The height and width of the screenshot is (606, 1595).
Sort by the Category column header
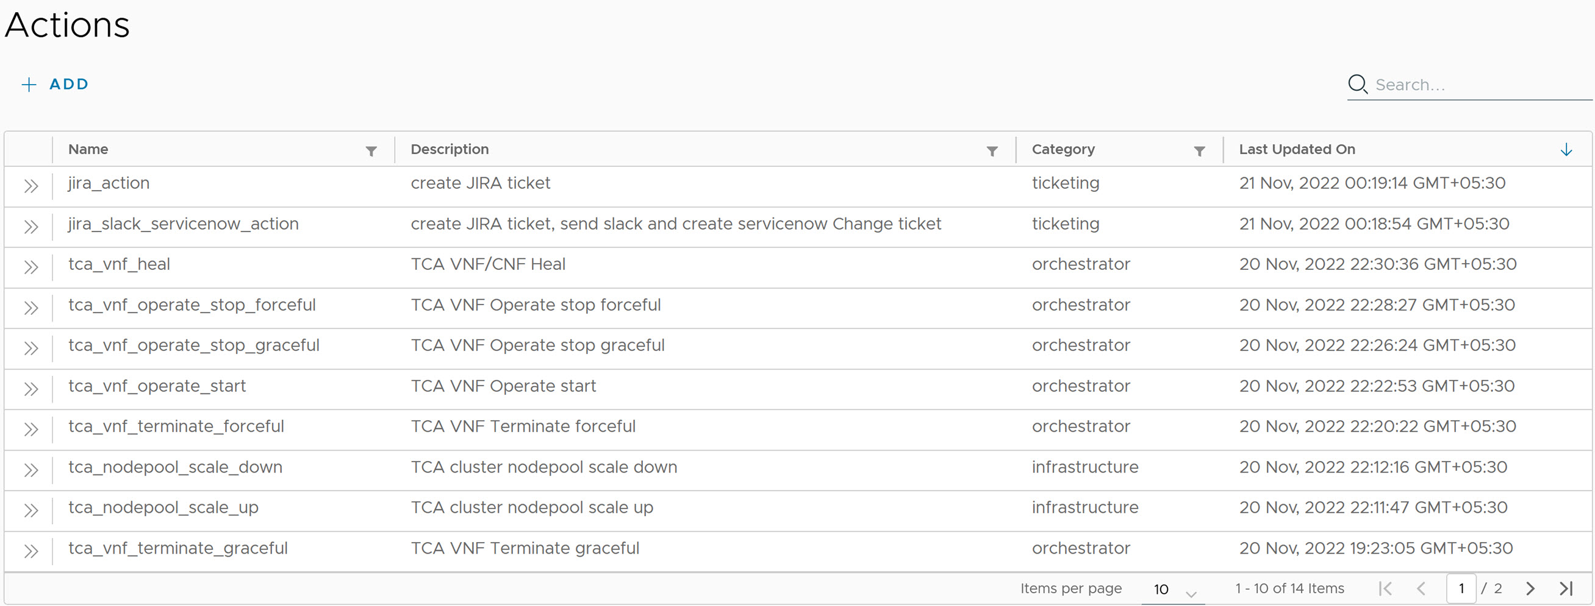tap(1063, 149)
